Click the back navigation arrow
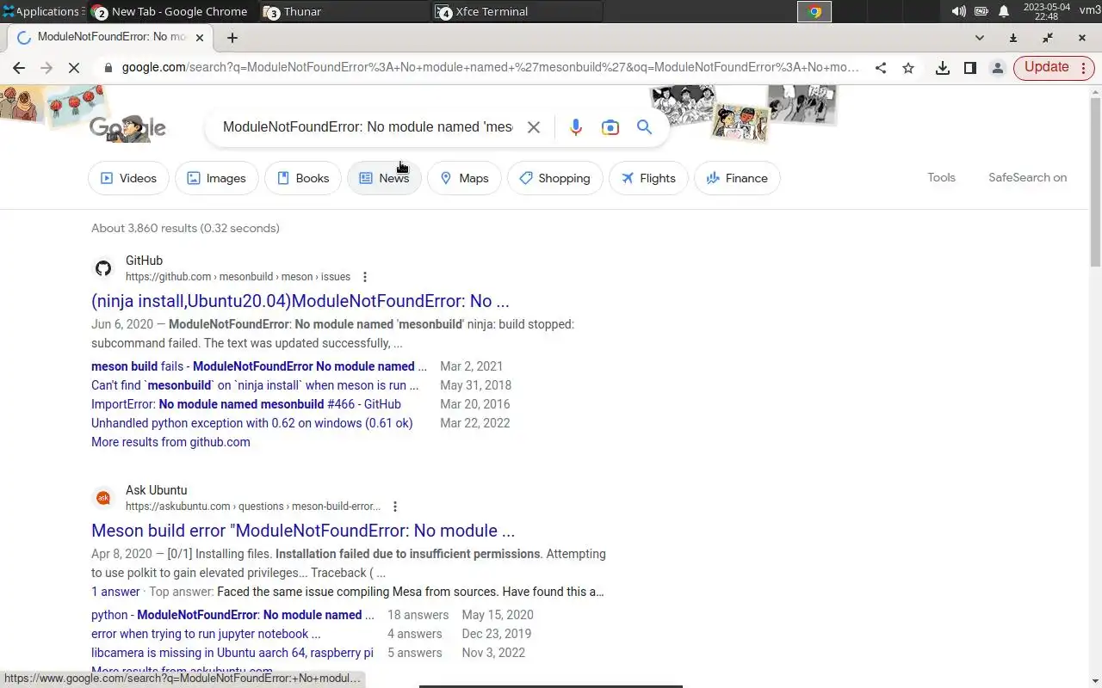Viewport: 1102px width, 688px height. 19,68
